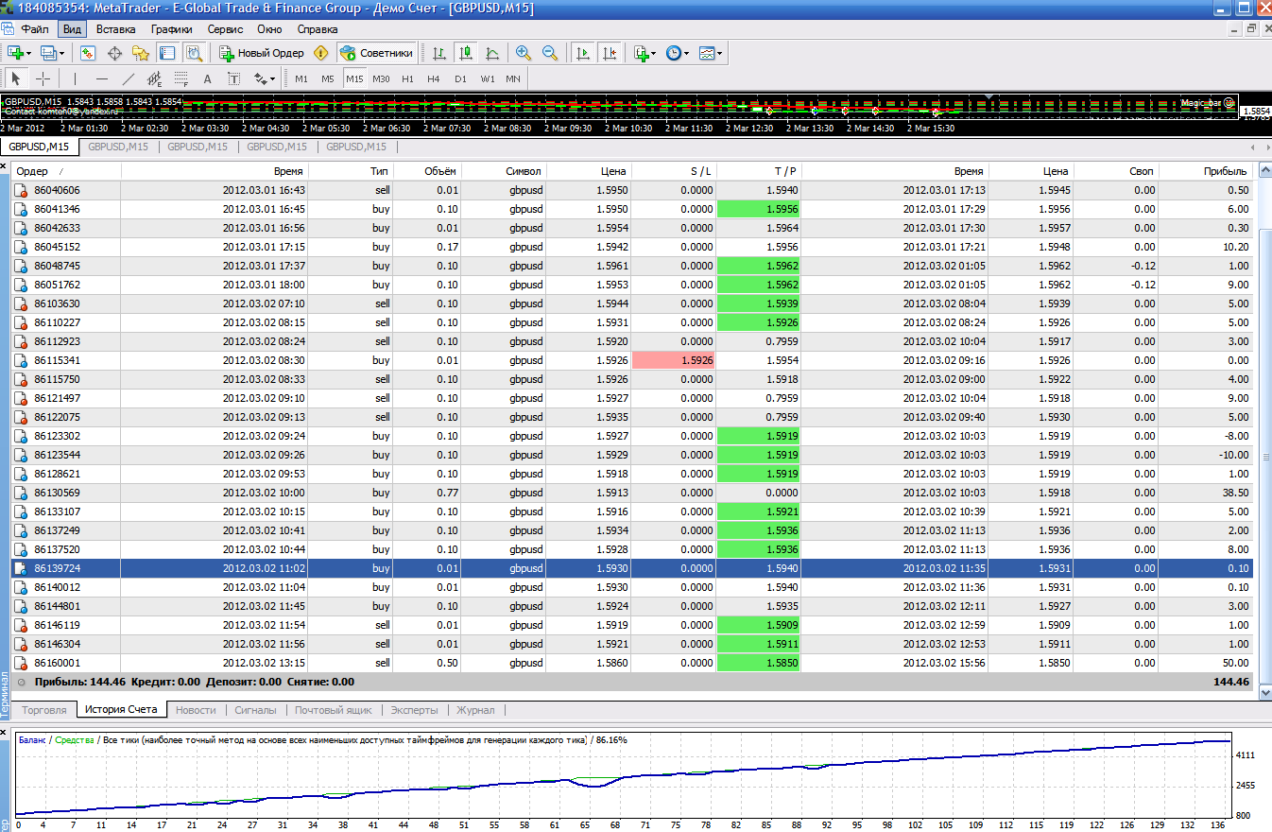Screen dimensions: 1272x832
Task: Open the Navigator folder-star icon
Action: (141, 53)
